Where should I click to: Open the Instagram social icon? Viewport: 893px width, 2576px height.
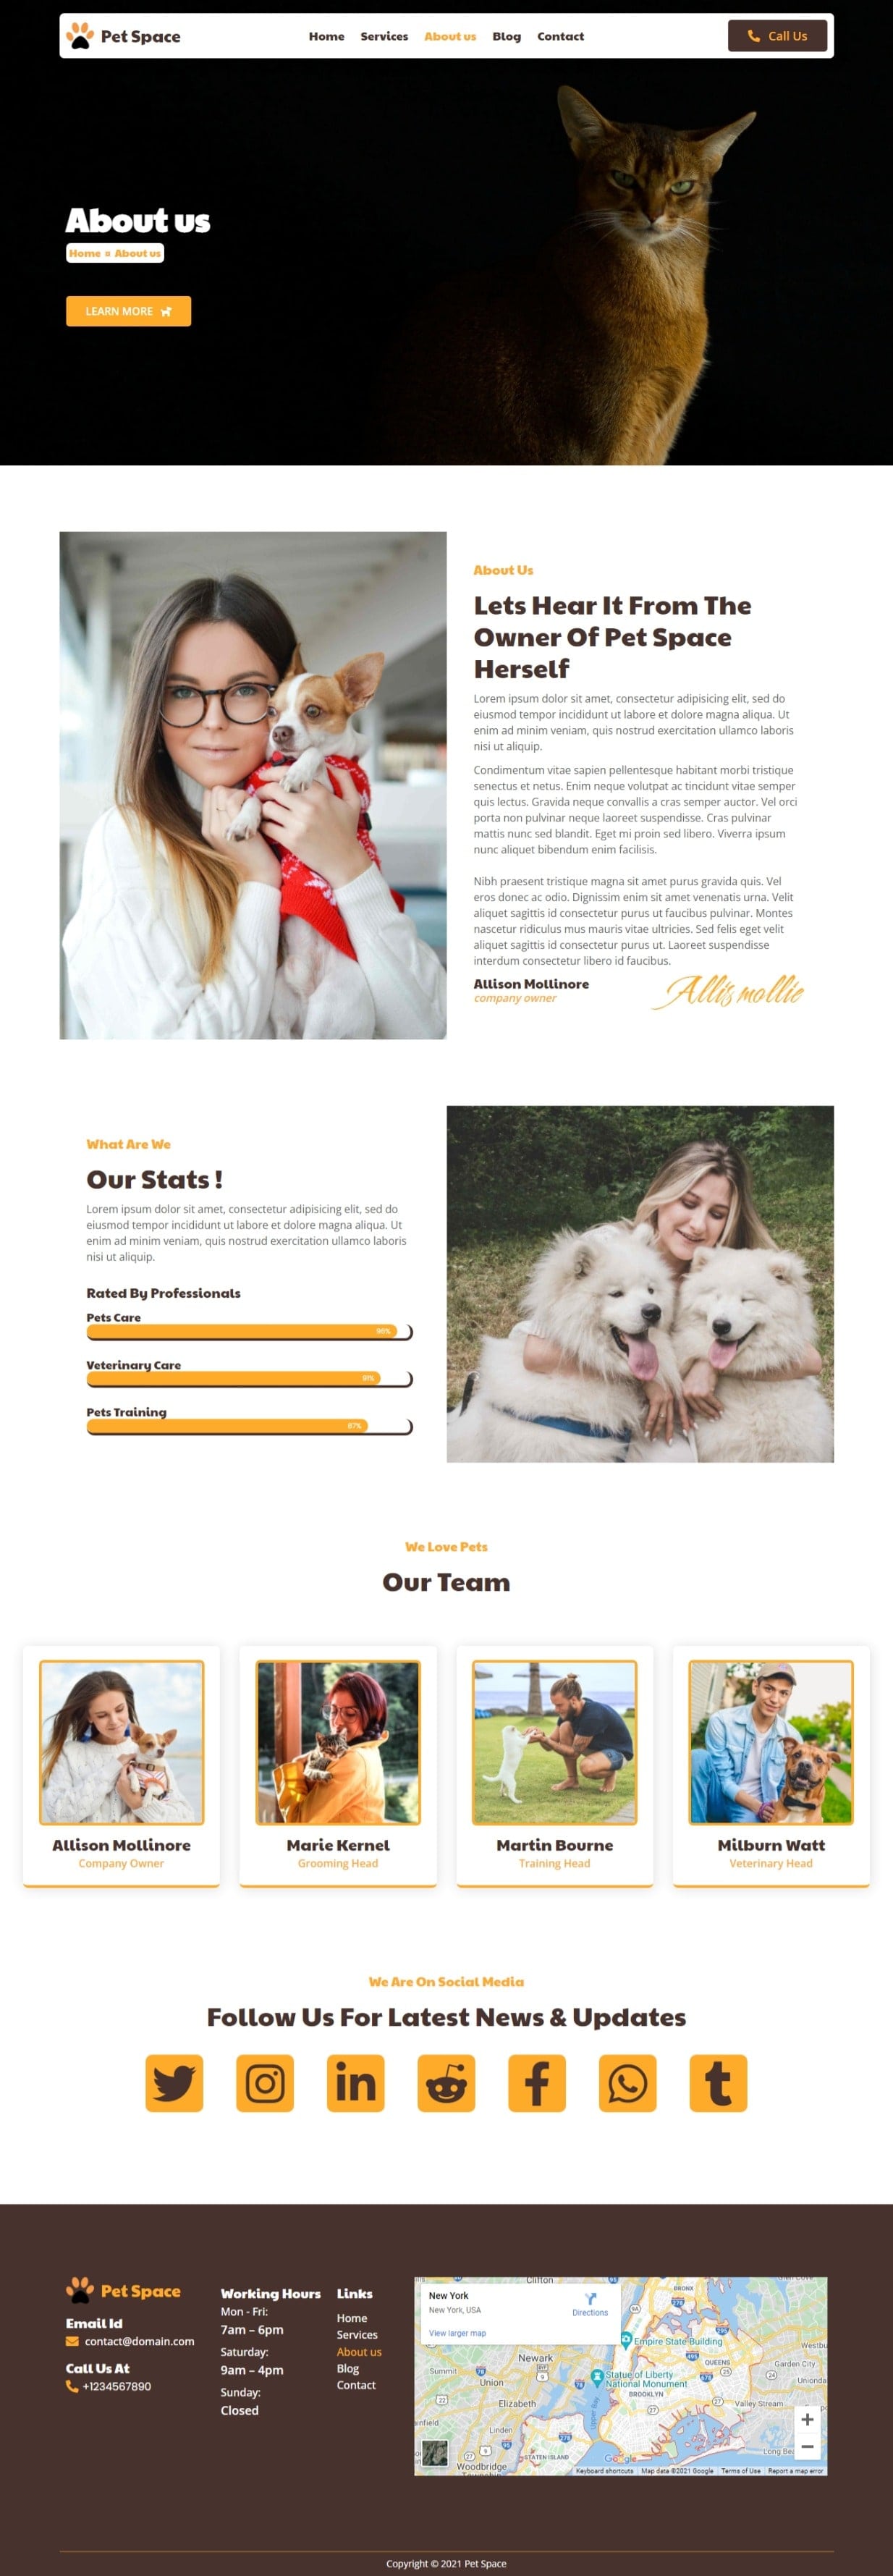click(x=265, y=2083)
